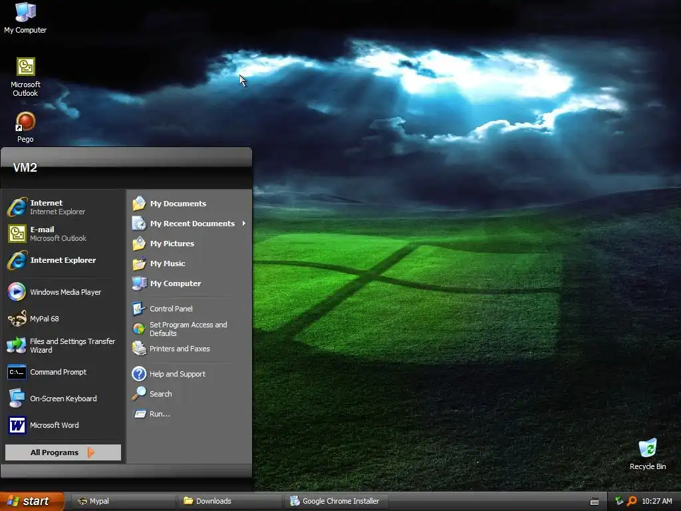681x511 pixels.
Task: Switch to Mypal taskbar window
Action: (123, 501)
